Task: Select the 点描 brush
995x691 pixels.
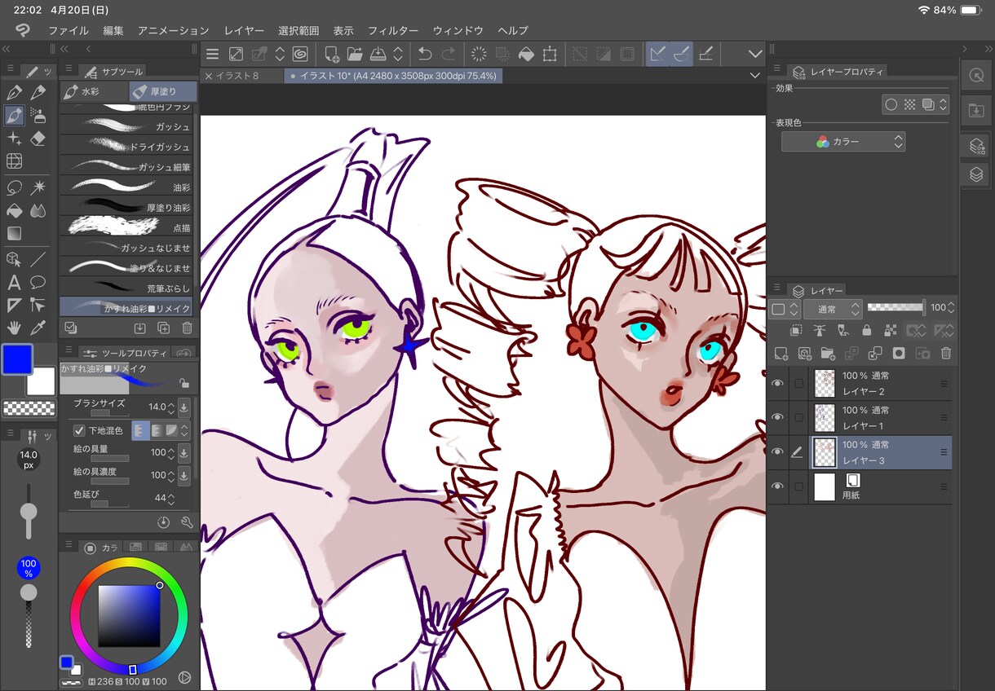Action: pos(126,227)
